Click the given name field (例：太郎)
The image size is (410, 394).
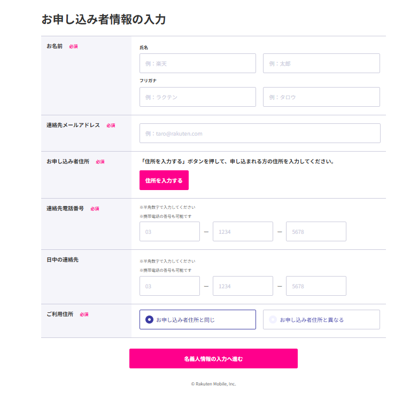point(321,64)
